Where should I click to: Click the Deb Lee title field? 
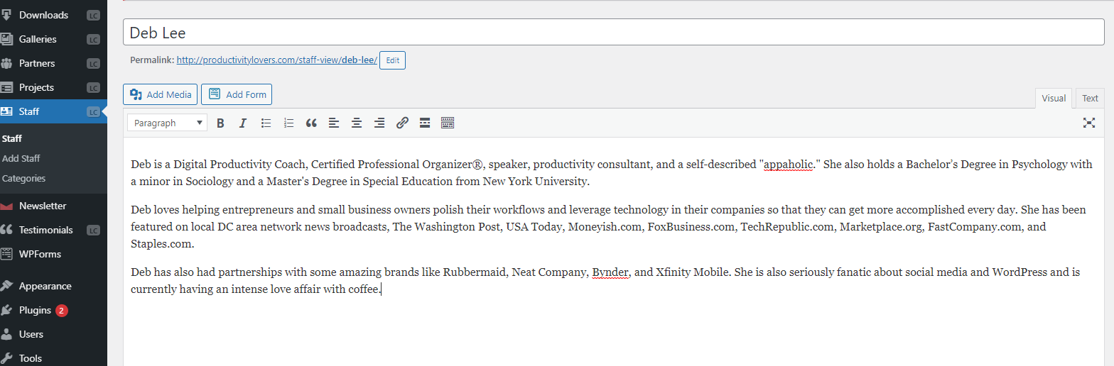(614, 33)
